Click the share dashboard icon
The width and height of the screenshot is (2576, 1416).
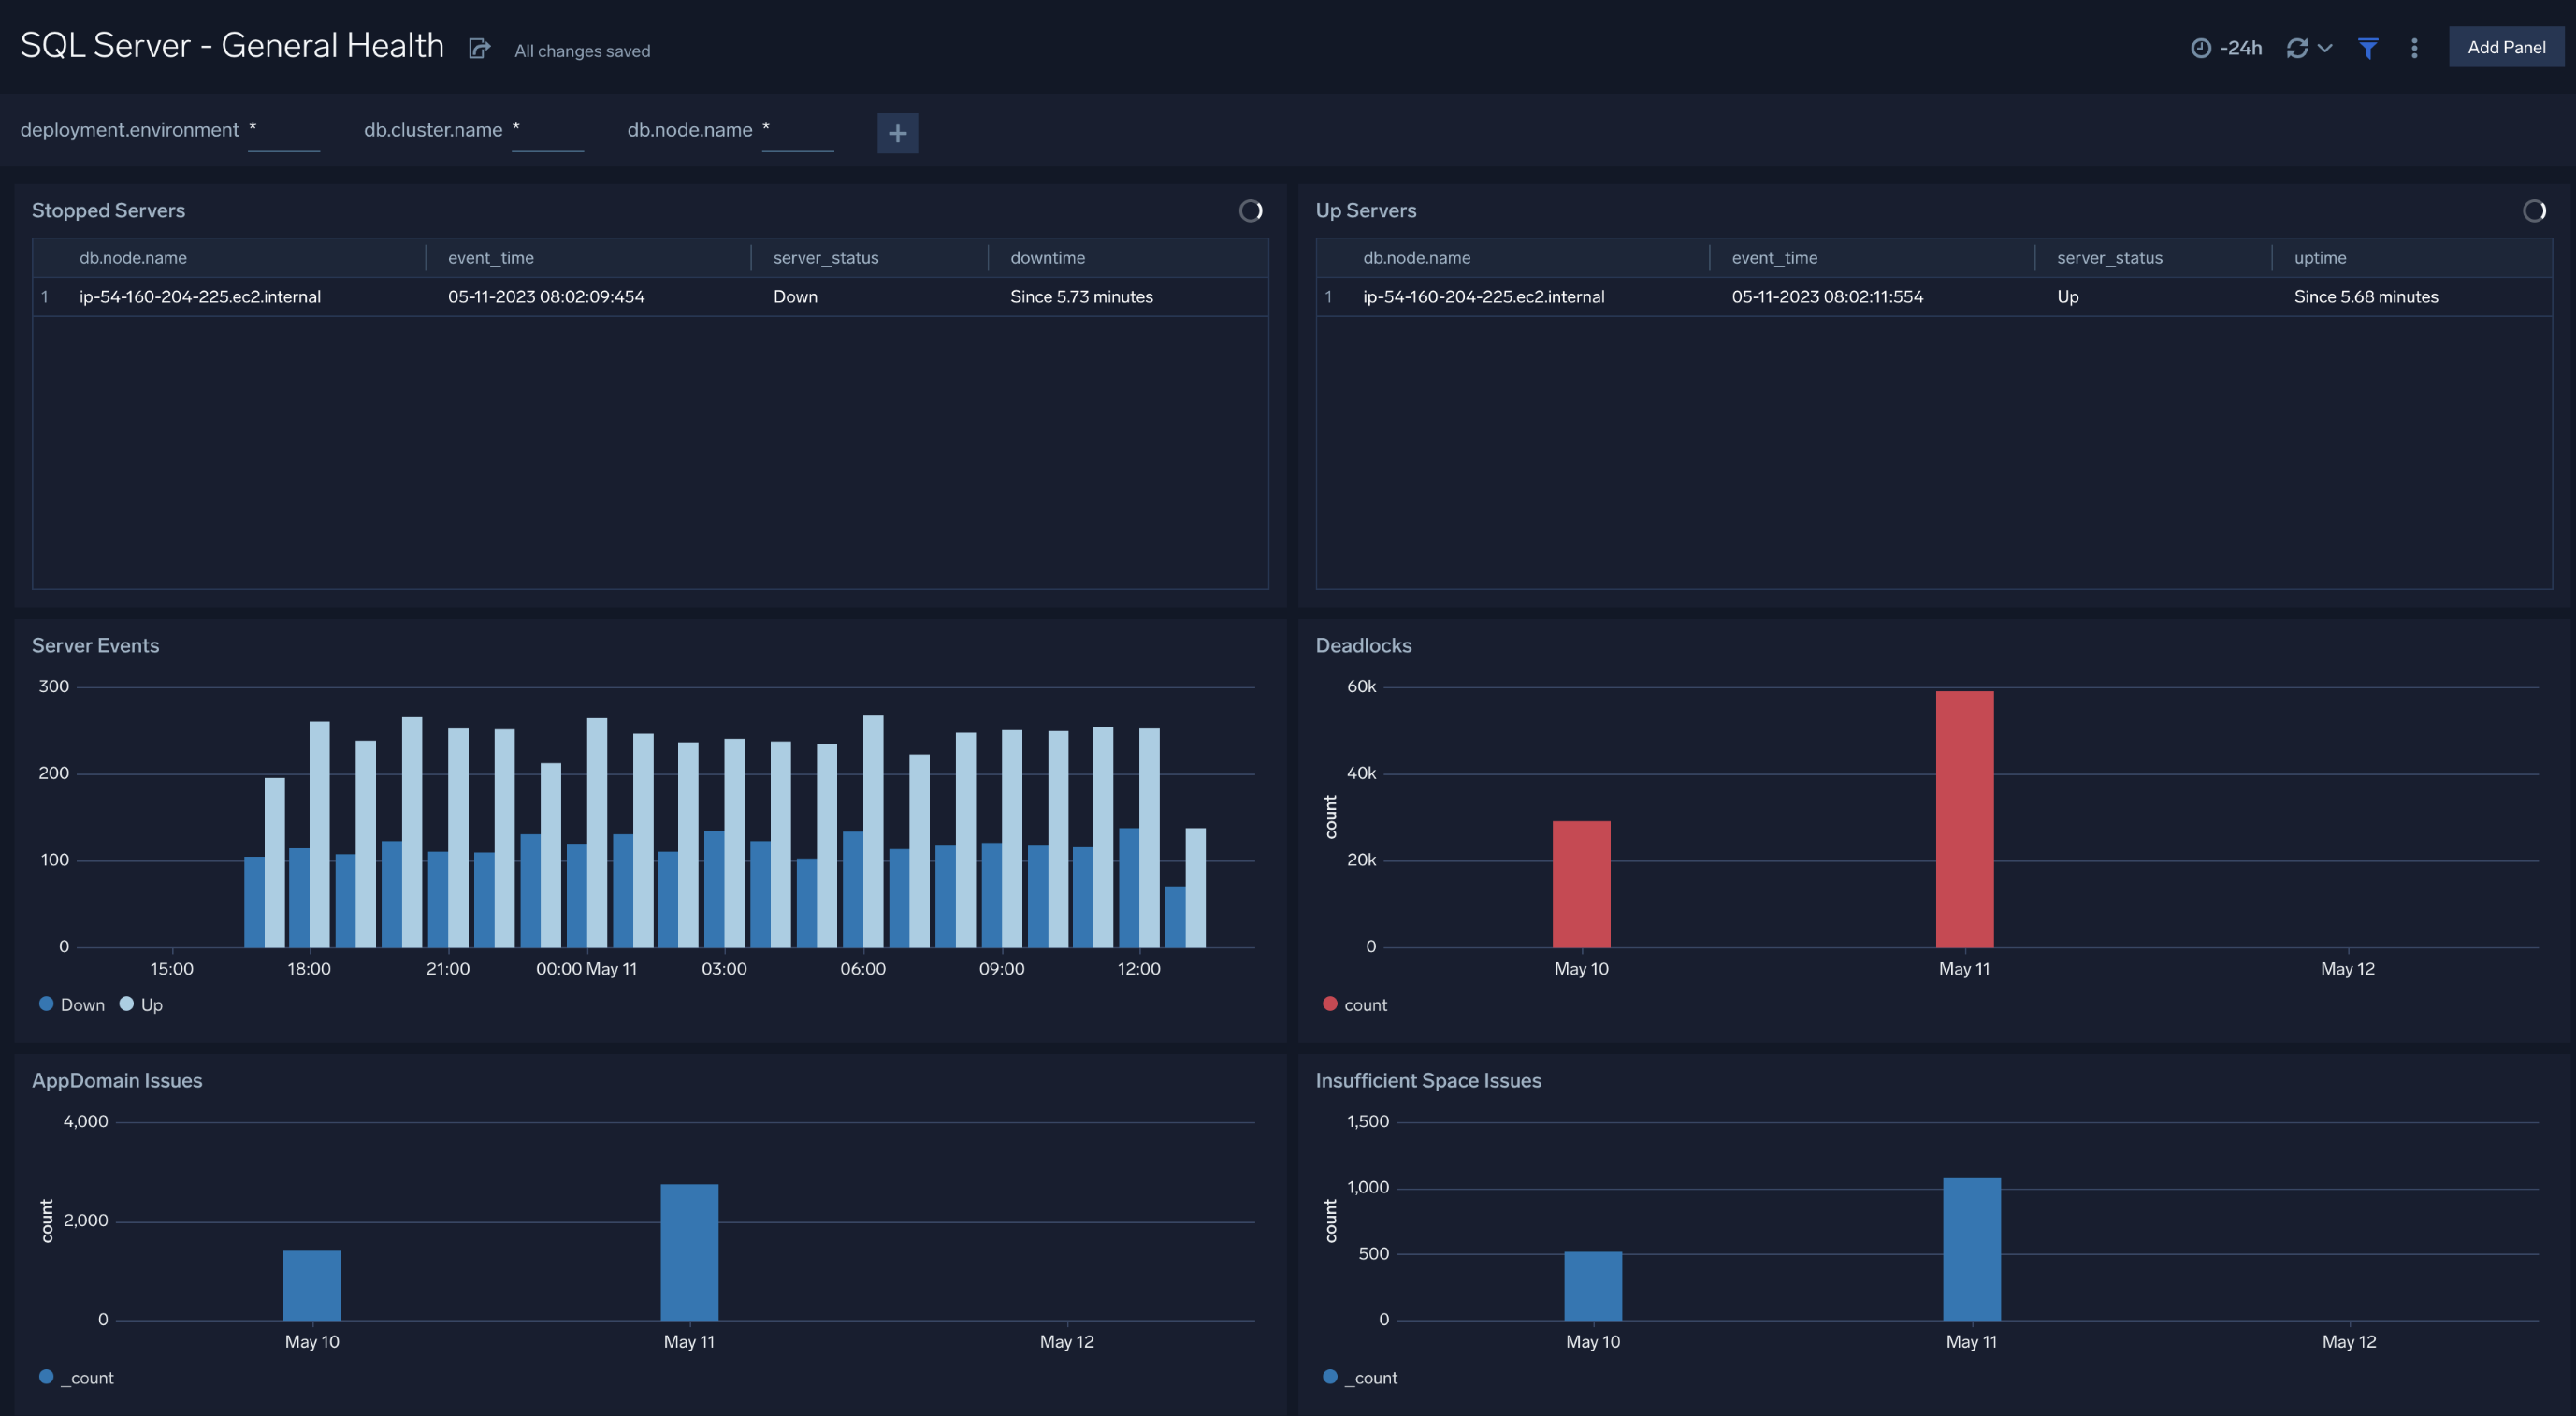(x=479, y=48)
